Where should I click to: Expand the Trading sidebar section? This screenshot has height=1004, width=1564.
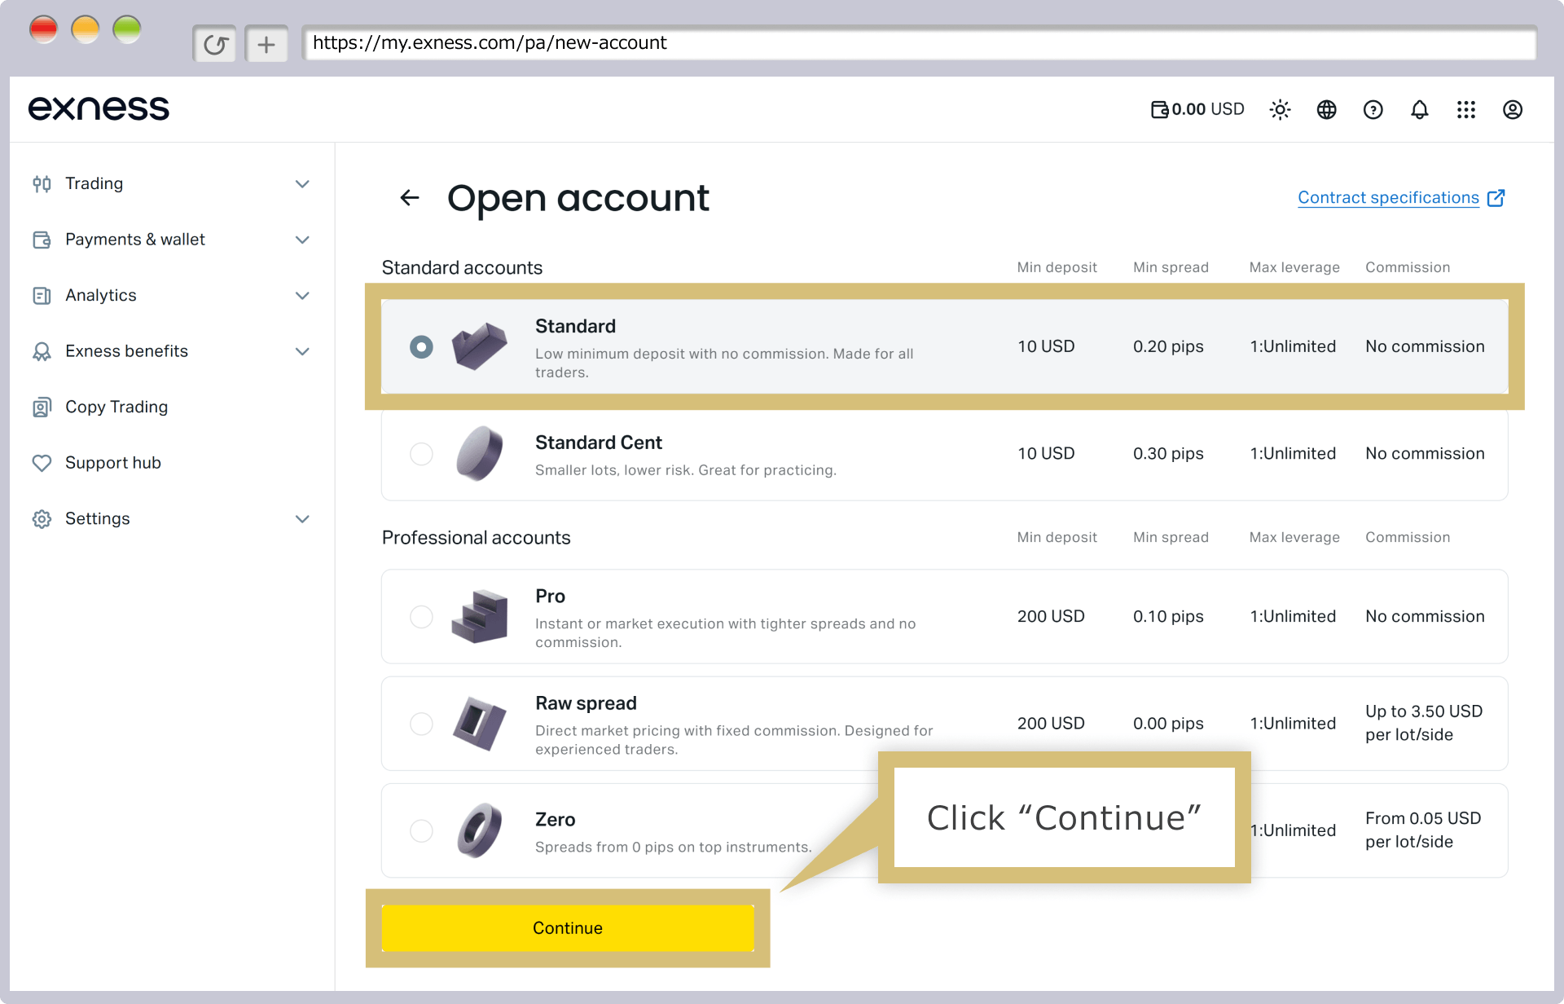[x=171, y=183]
